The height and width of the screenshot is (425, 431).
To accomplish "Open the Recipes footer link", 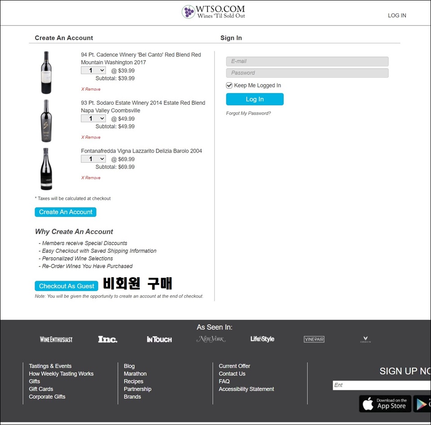I will (x=134, y=381).
